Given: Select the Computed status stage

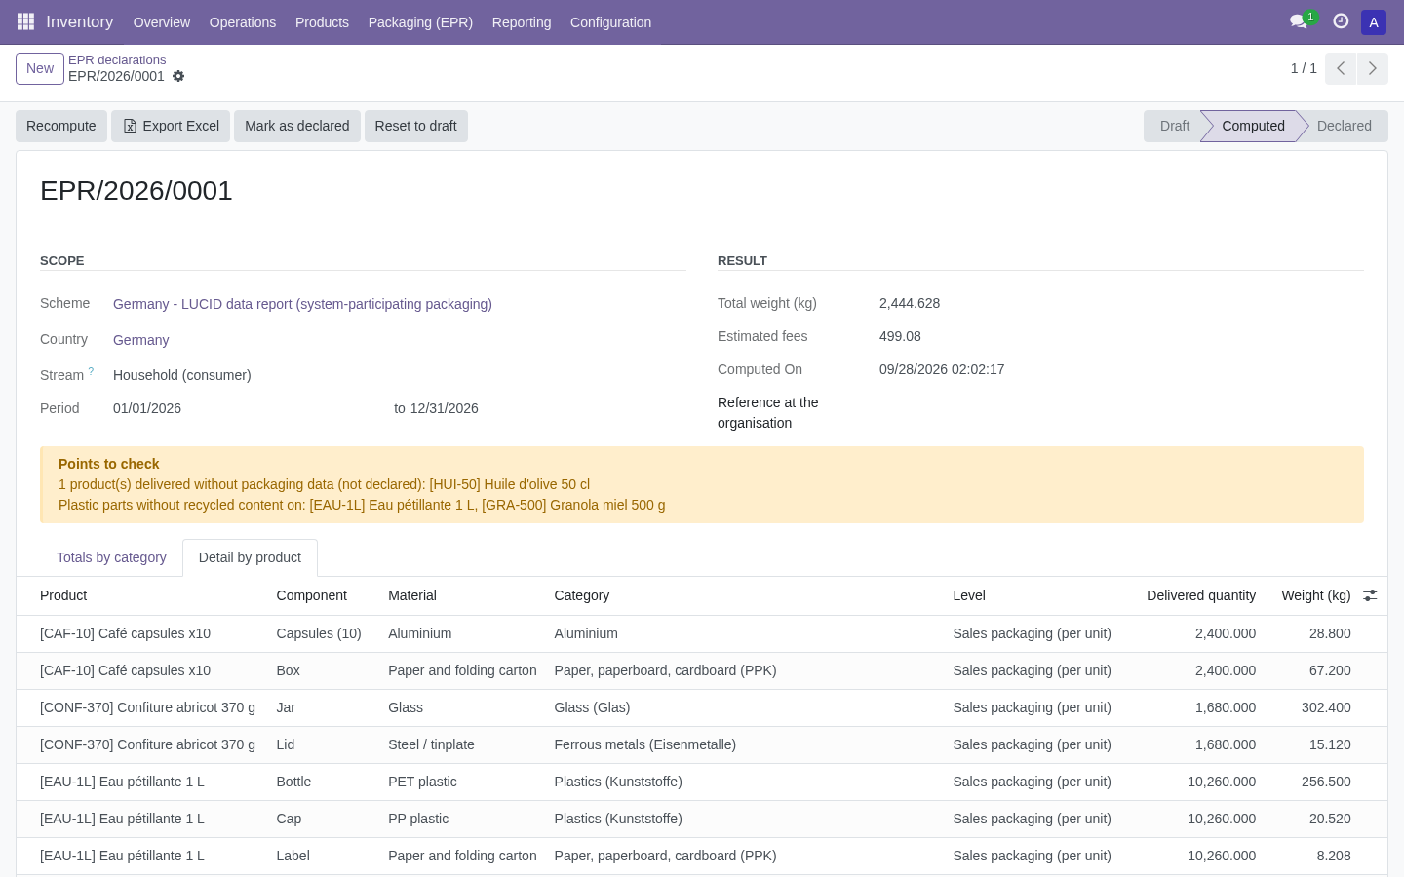Looking at the screenshot, I should tap(1253, 126).
